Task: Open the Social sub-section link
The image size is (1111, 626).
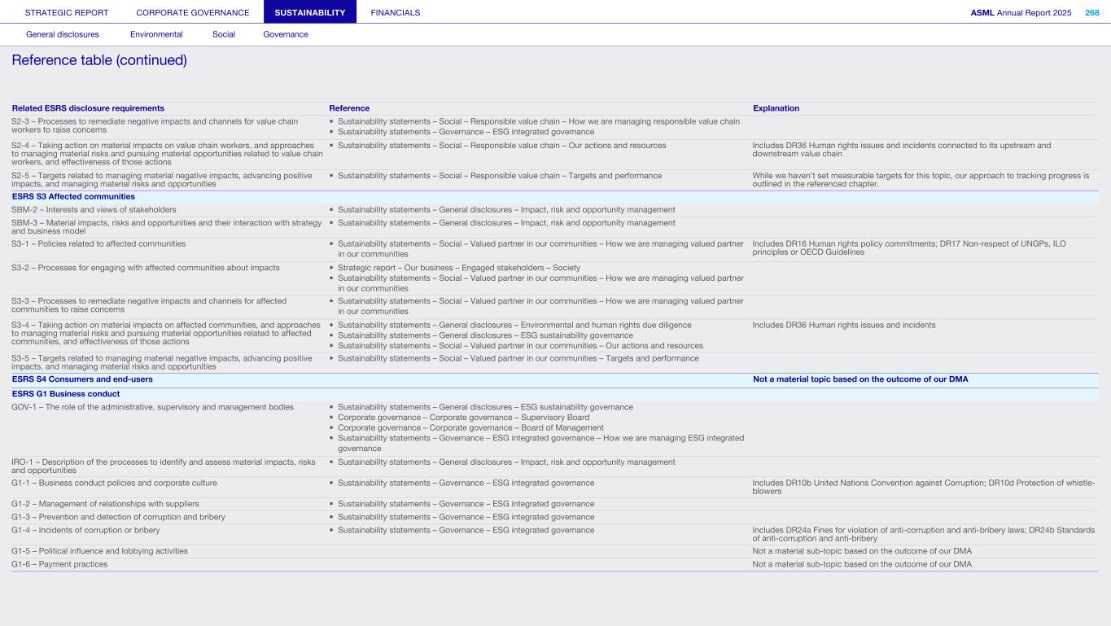Action: (224, 34)
